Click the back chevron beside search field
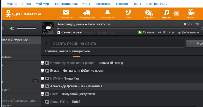This screenshot has width=203, height=107. 46,44
